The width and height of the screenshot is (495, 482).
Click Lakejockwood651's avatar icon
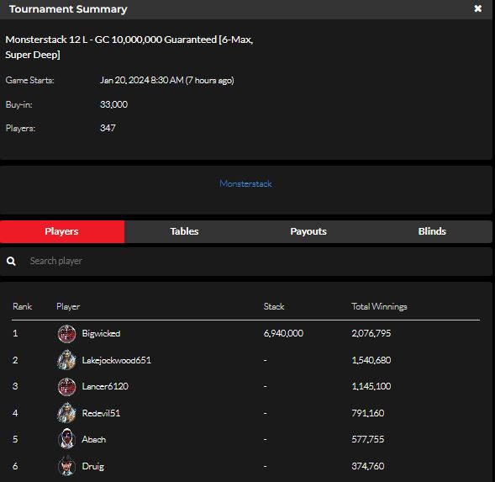coord(67,360)
